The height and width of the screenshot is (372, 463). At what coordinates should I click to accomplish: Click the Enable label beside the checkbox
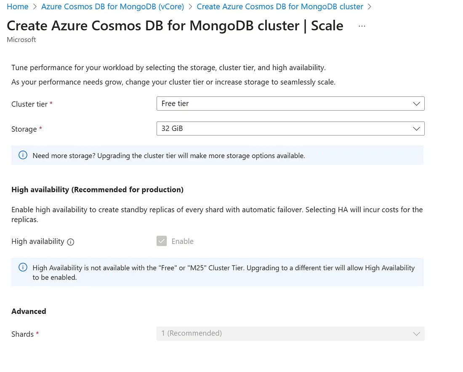[183, 241]
